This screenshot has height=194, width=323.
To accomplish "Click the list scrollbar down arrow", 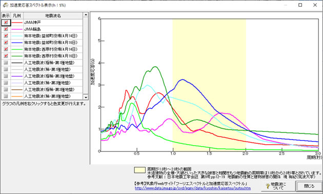I will pos(86,97).
